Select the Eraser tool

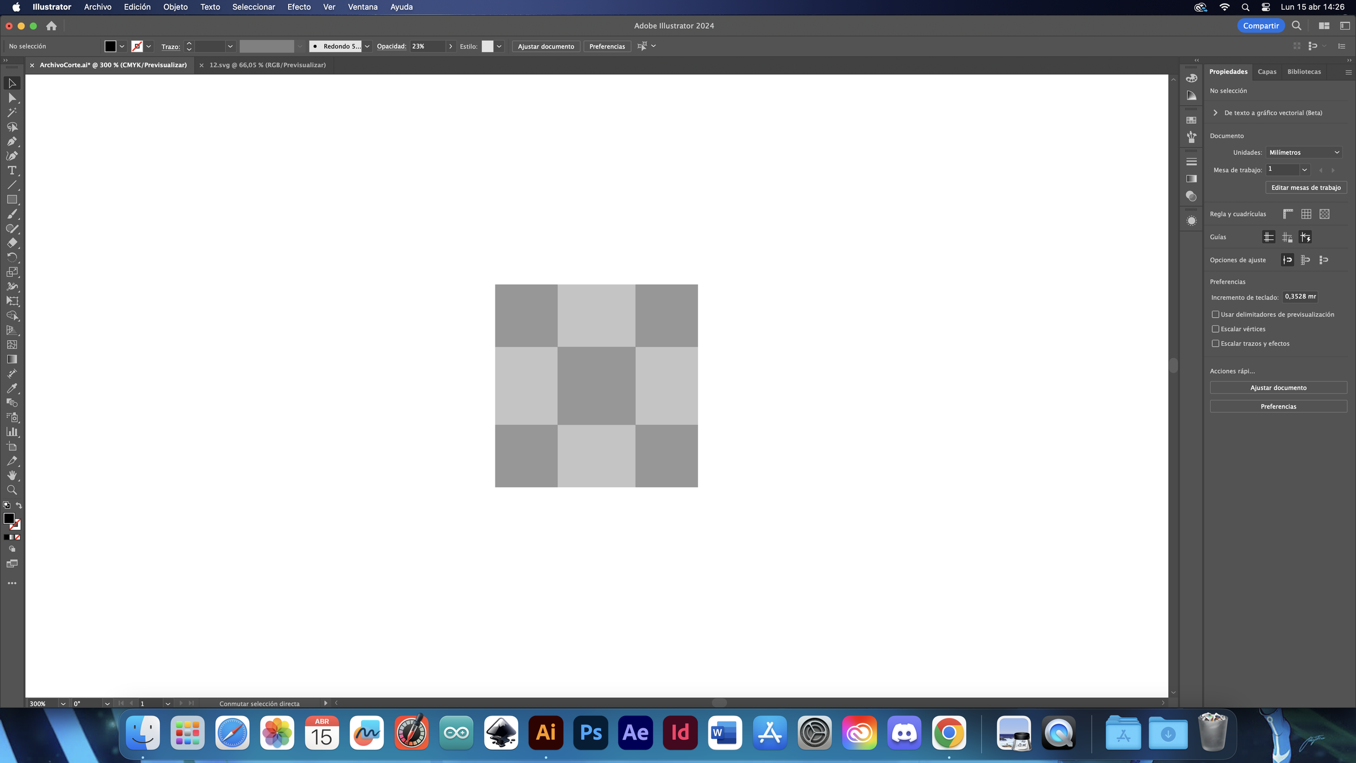click(12, 243)
